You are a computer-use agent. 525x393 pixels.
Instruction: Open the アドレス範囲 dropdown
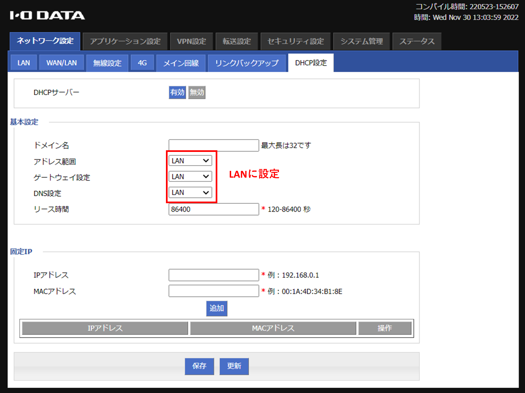[x=190, y=160]
